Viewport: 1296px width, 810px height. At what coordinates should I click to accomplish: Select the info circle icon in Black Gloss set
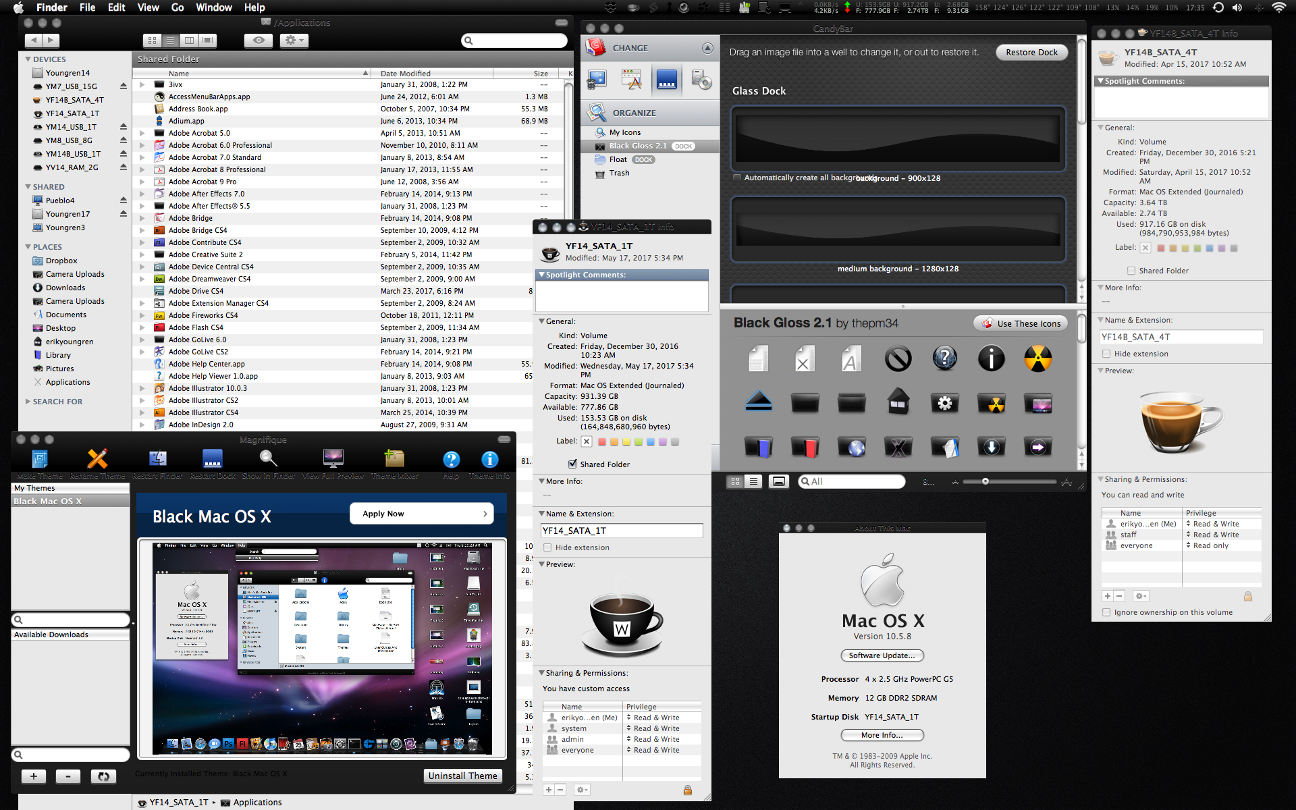point(991,358)
